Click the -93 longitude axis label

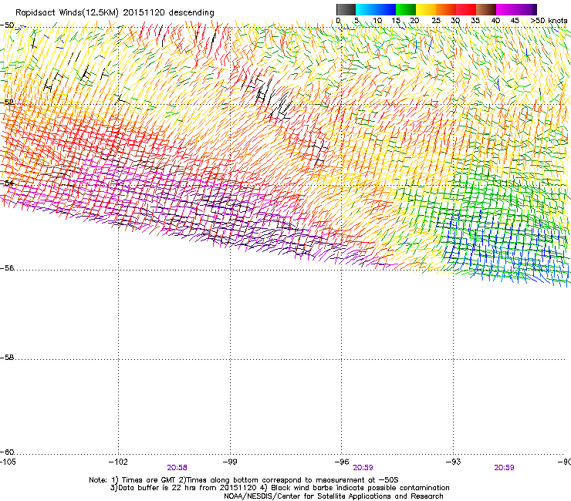tap(454, 462)
